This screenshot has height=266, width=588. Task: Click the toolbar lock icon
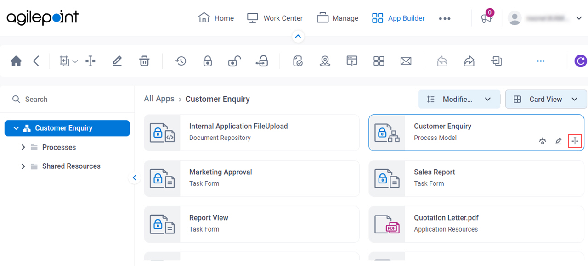coord(208,61)
